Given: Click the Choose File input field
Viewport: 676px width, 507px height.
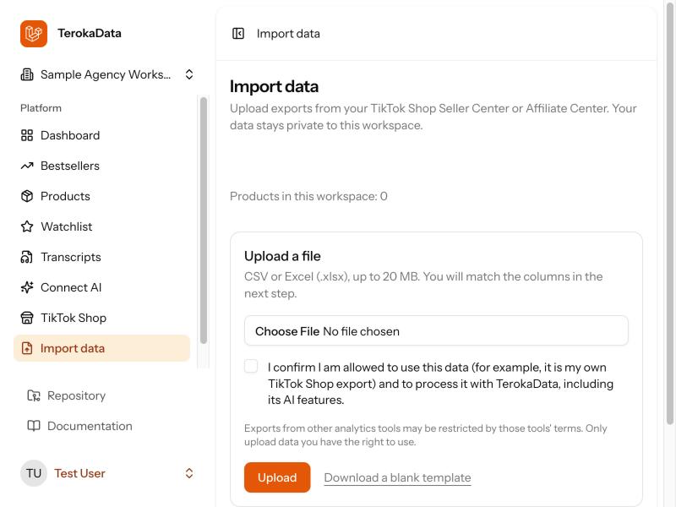Looking at the screenshot, I should click(x=436, y=330).
